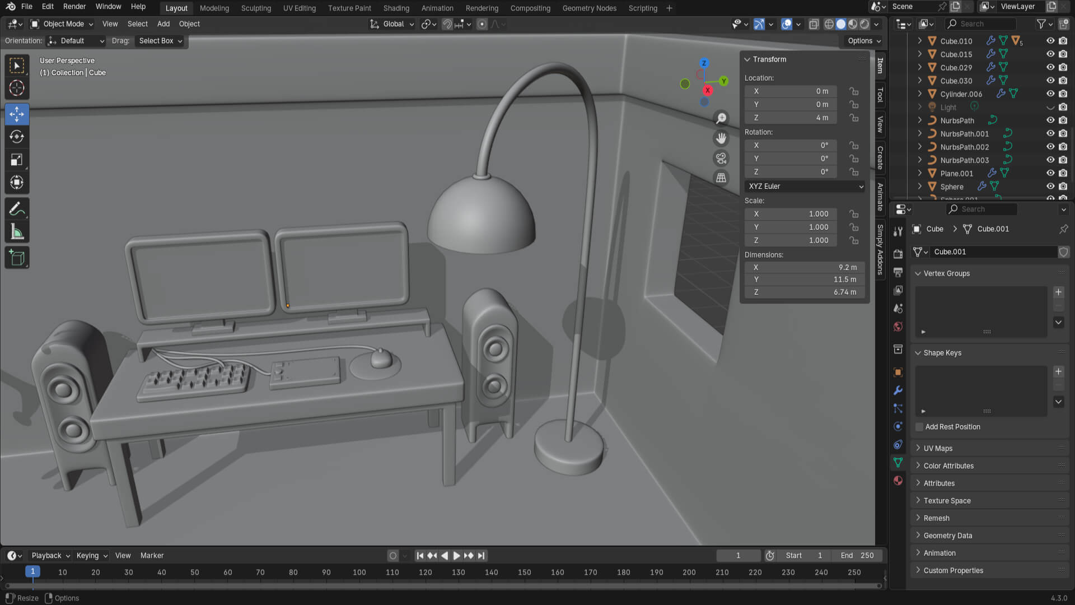Toggle visibility of NurbsPath.002
The width and height of the screenshot is (1075, 605).
pos(1050,147)
